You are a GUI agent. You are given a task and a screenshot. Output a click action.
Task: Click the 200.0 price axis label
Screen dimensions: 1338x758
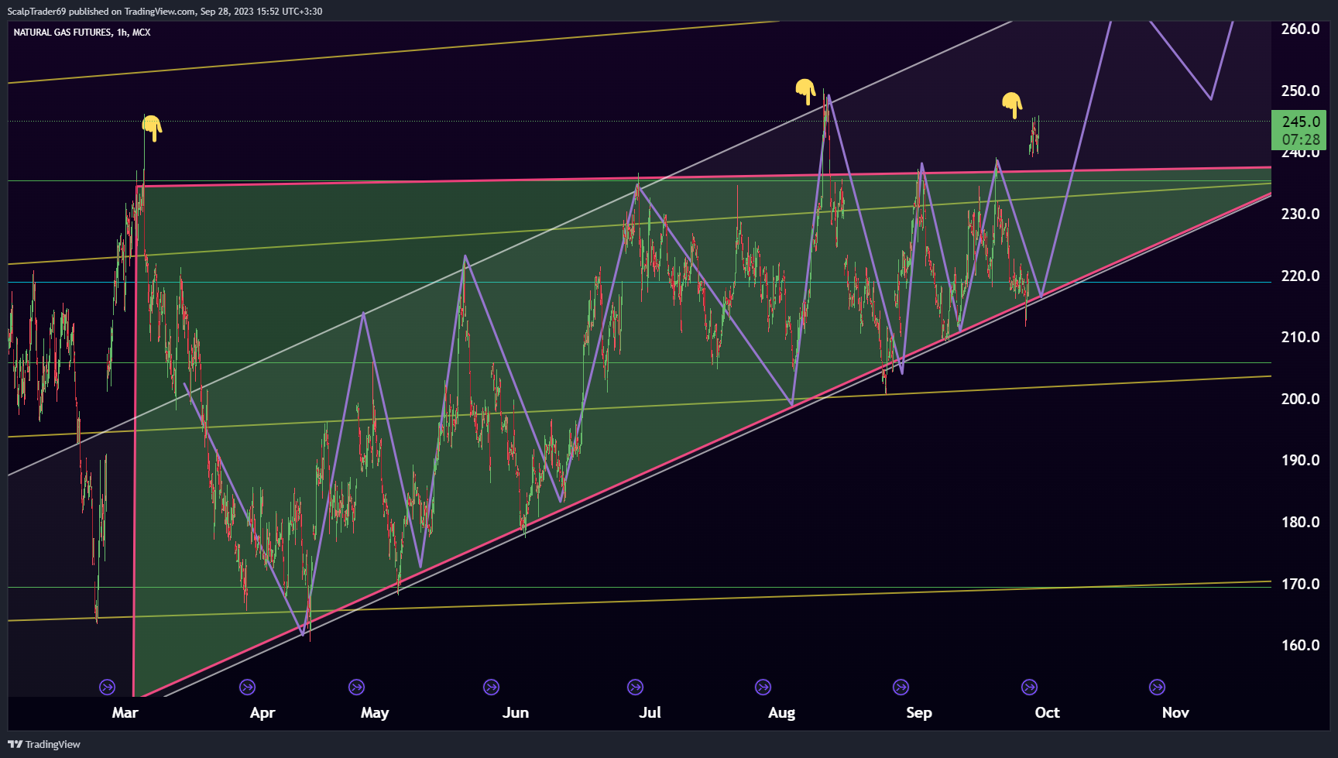[1301, 399]
